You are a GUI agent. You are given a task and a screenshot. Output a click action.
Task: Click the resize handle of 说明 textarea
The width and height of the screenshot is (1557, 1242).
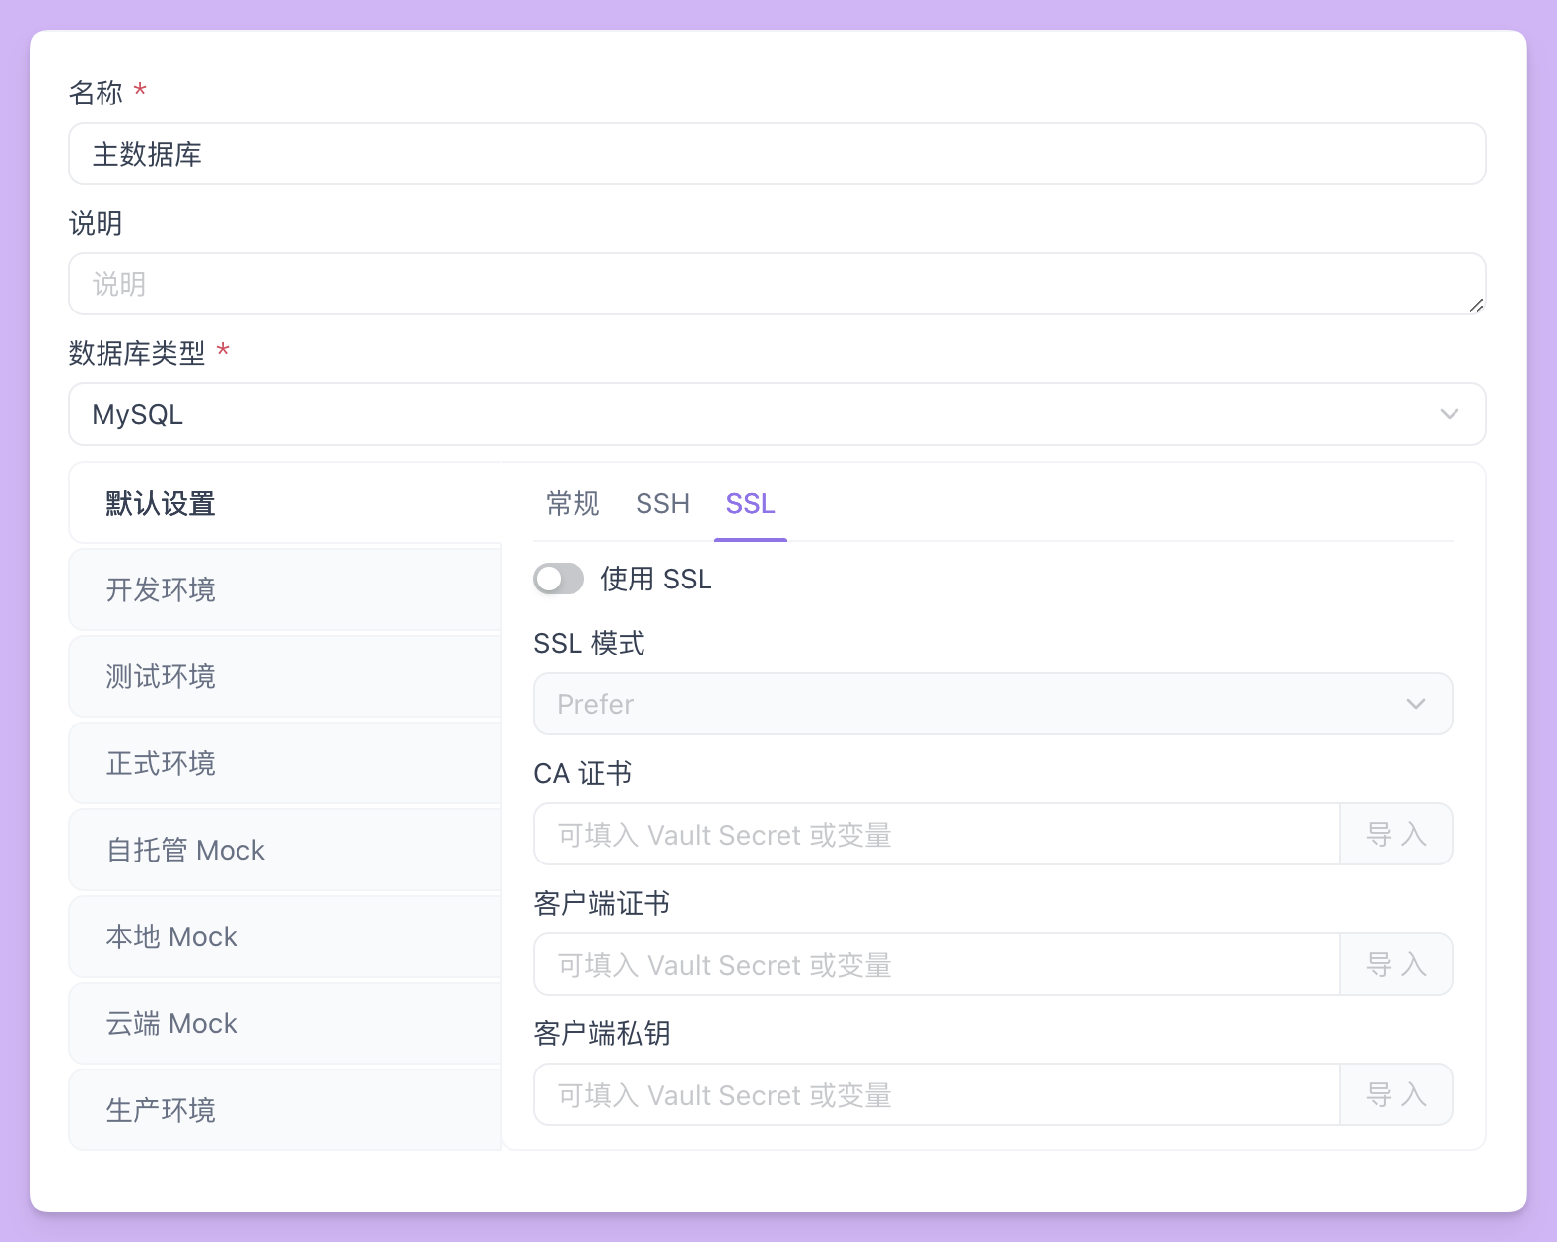point(1476,306)
